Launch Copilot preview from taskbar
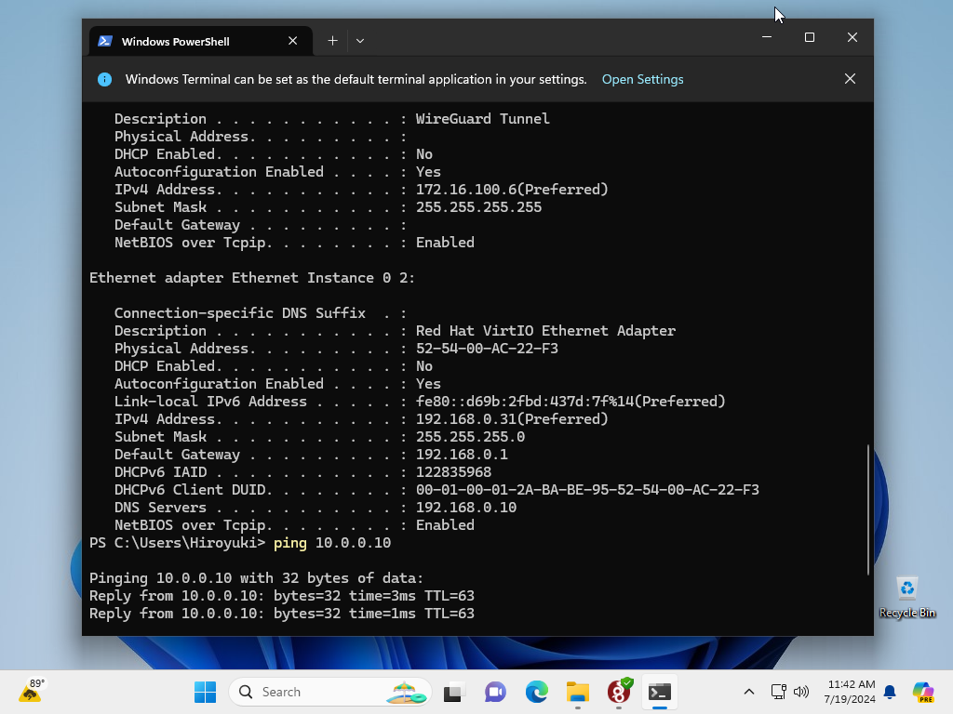This screenshot has width=953, height=714. [924, 692]
